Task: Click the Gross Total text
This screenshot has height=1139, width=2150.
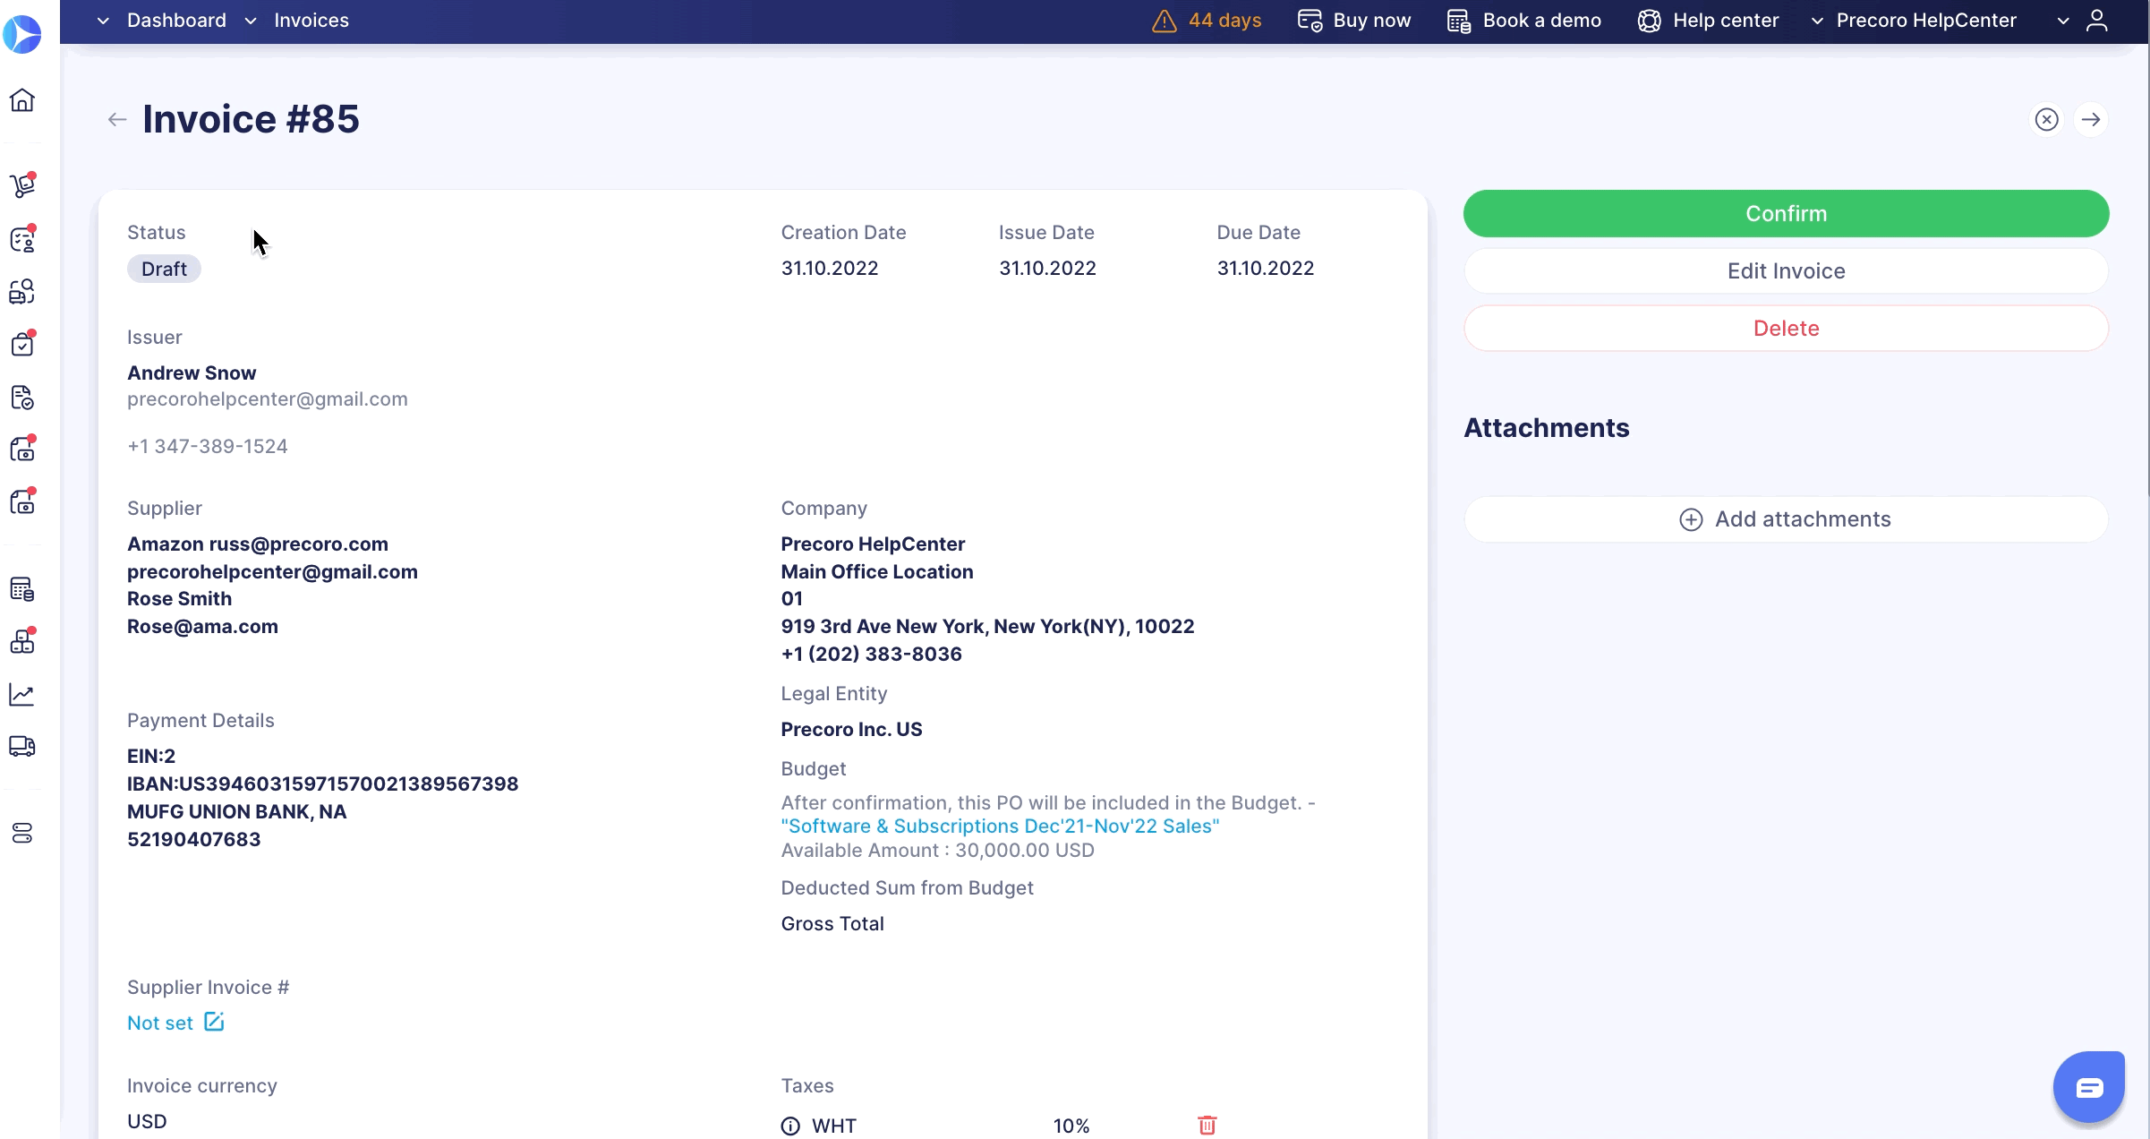Action: click(x=832, y=923)
